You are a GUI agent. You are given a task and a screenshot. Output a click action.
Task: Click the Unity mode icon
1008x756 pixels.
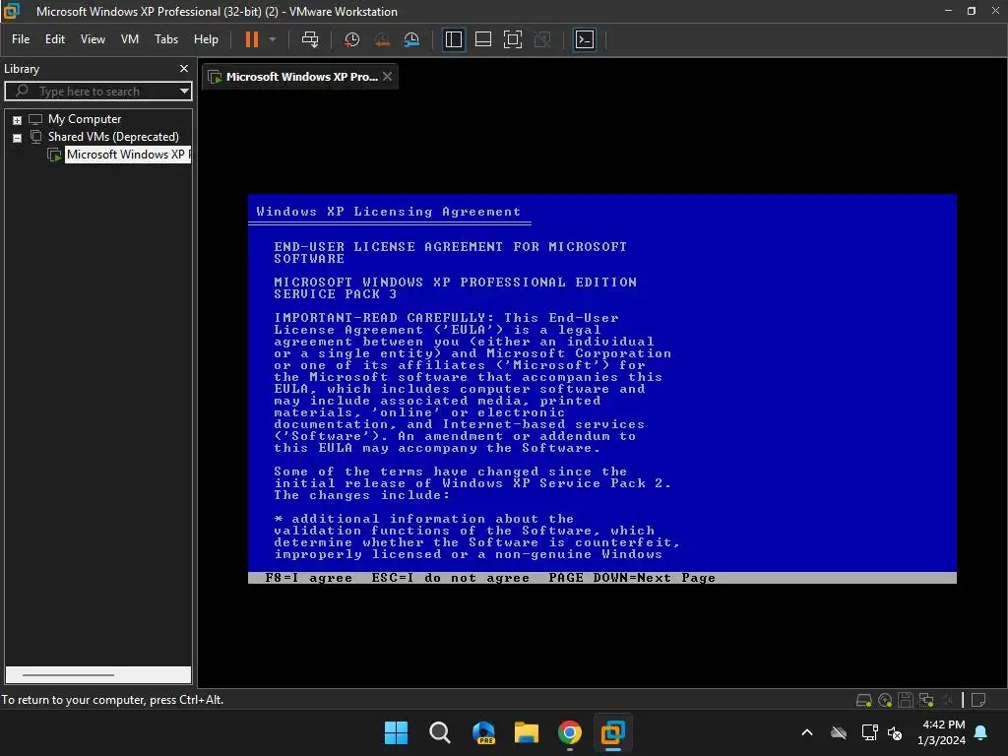(x=542, y=39)
